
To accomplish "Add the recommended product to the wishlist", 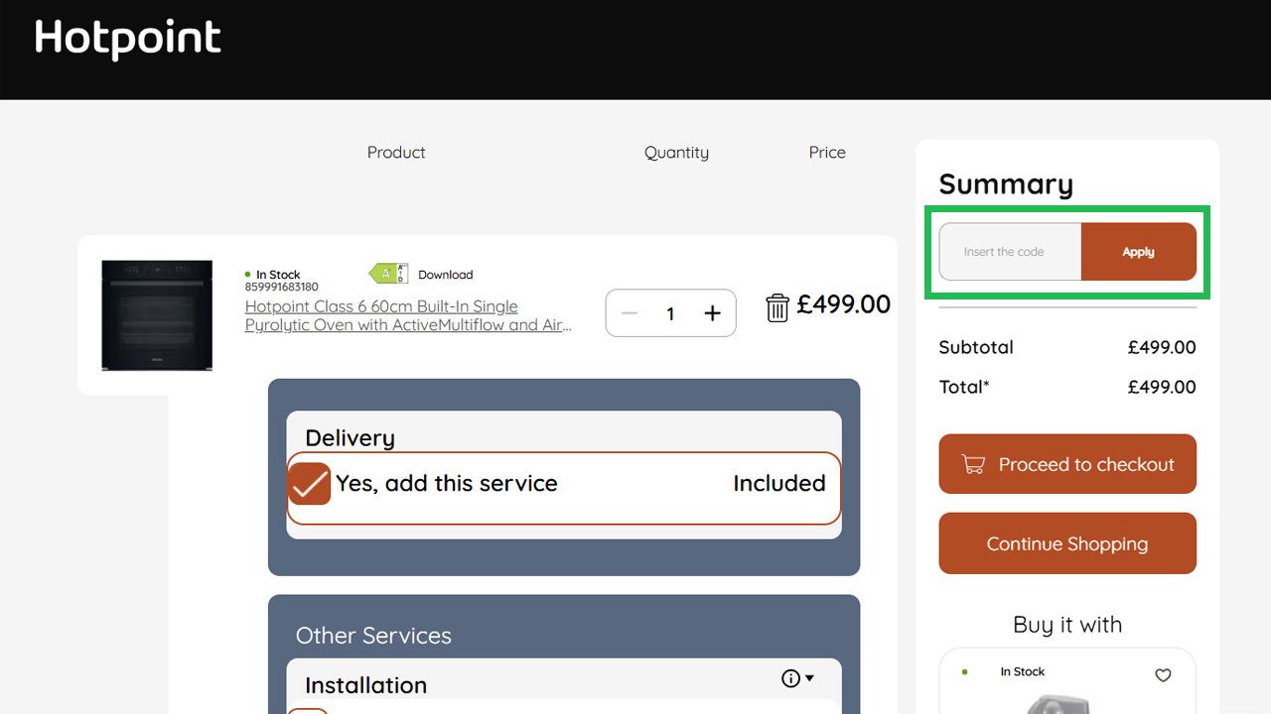I will pyautogui.click(x=1163, y=675).
